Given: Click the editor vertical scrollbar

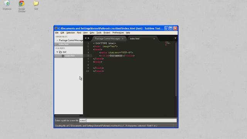Looking at the screenshot, I should [x=176, y=69].
